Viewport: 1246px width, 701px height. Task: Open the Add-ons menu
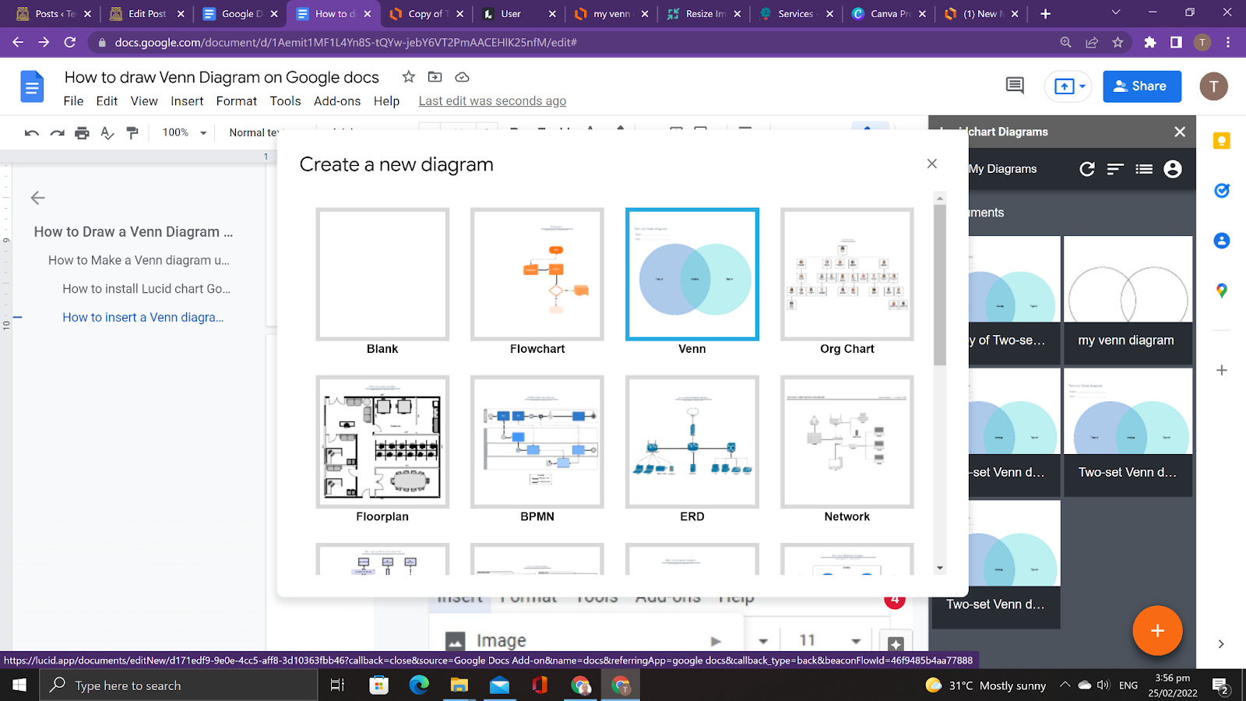click(337, 101)
